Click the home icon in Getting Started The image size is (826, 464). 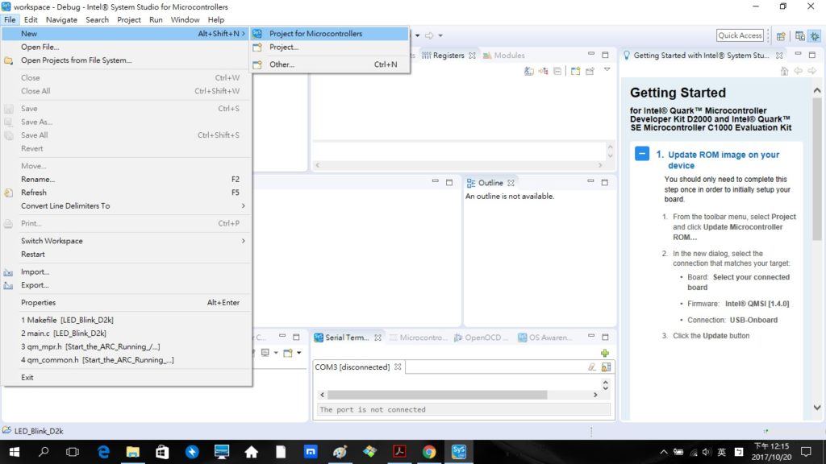[784, 71]
